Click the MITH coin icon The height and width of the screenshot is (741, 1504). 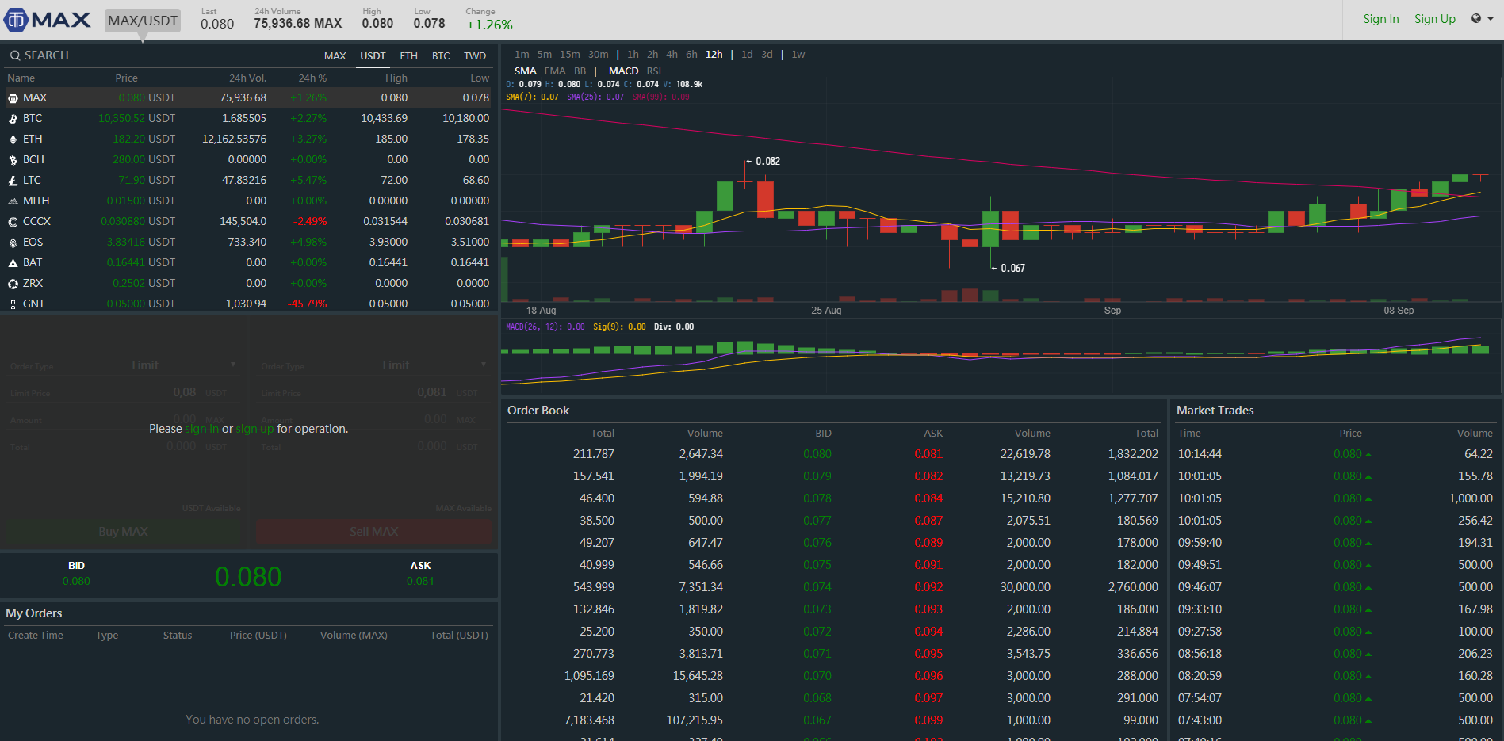point(13,201)
